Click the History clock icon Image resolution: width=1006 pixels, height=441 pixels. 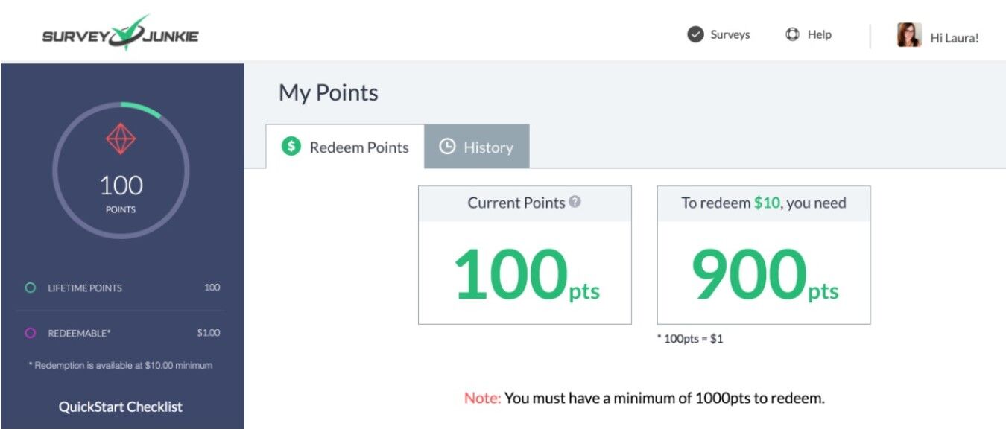[447, 147]
